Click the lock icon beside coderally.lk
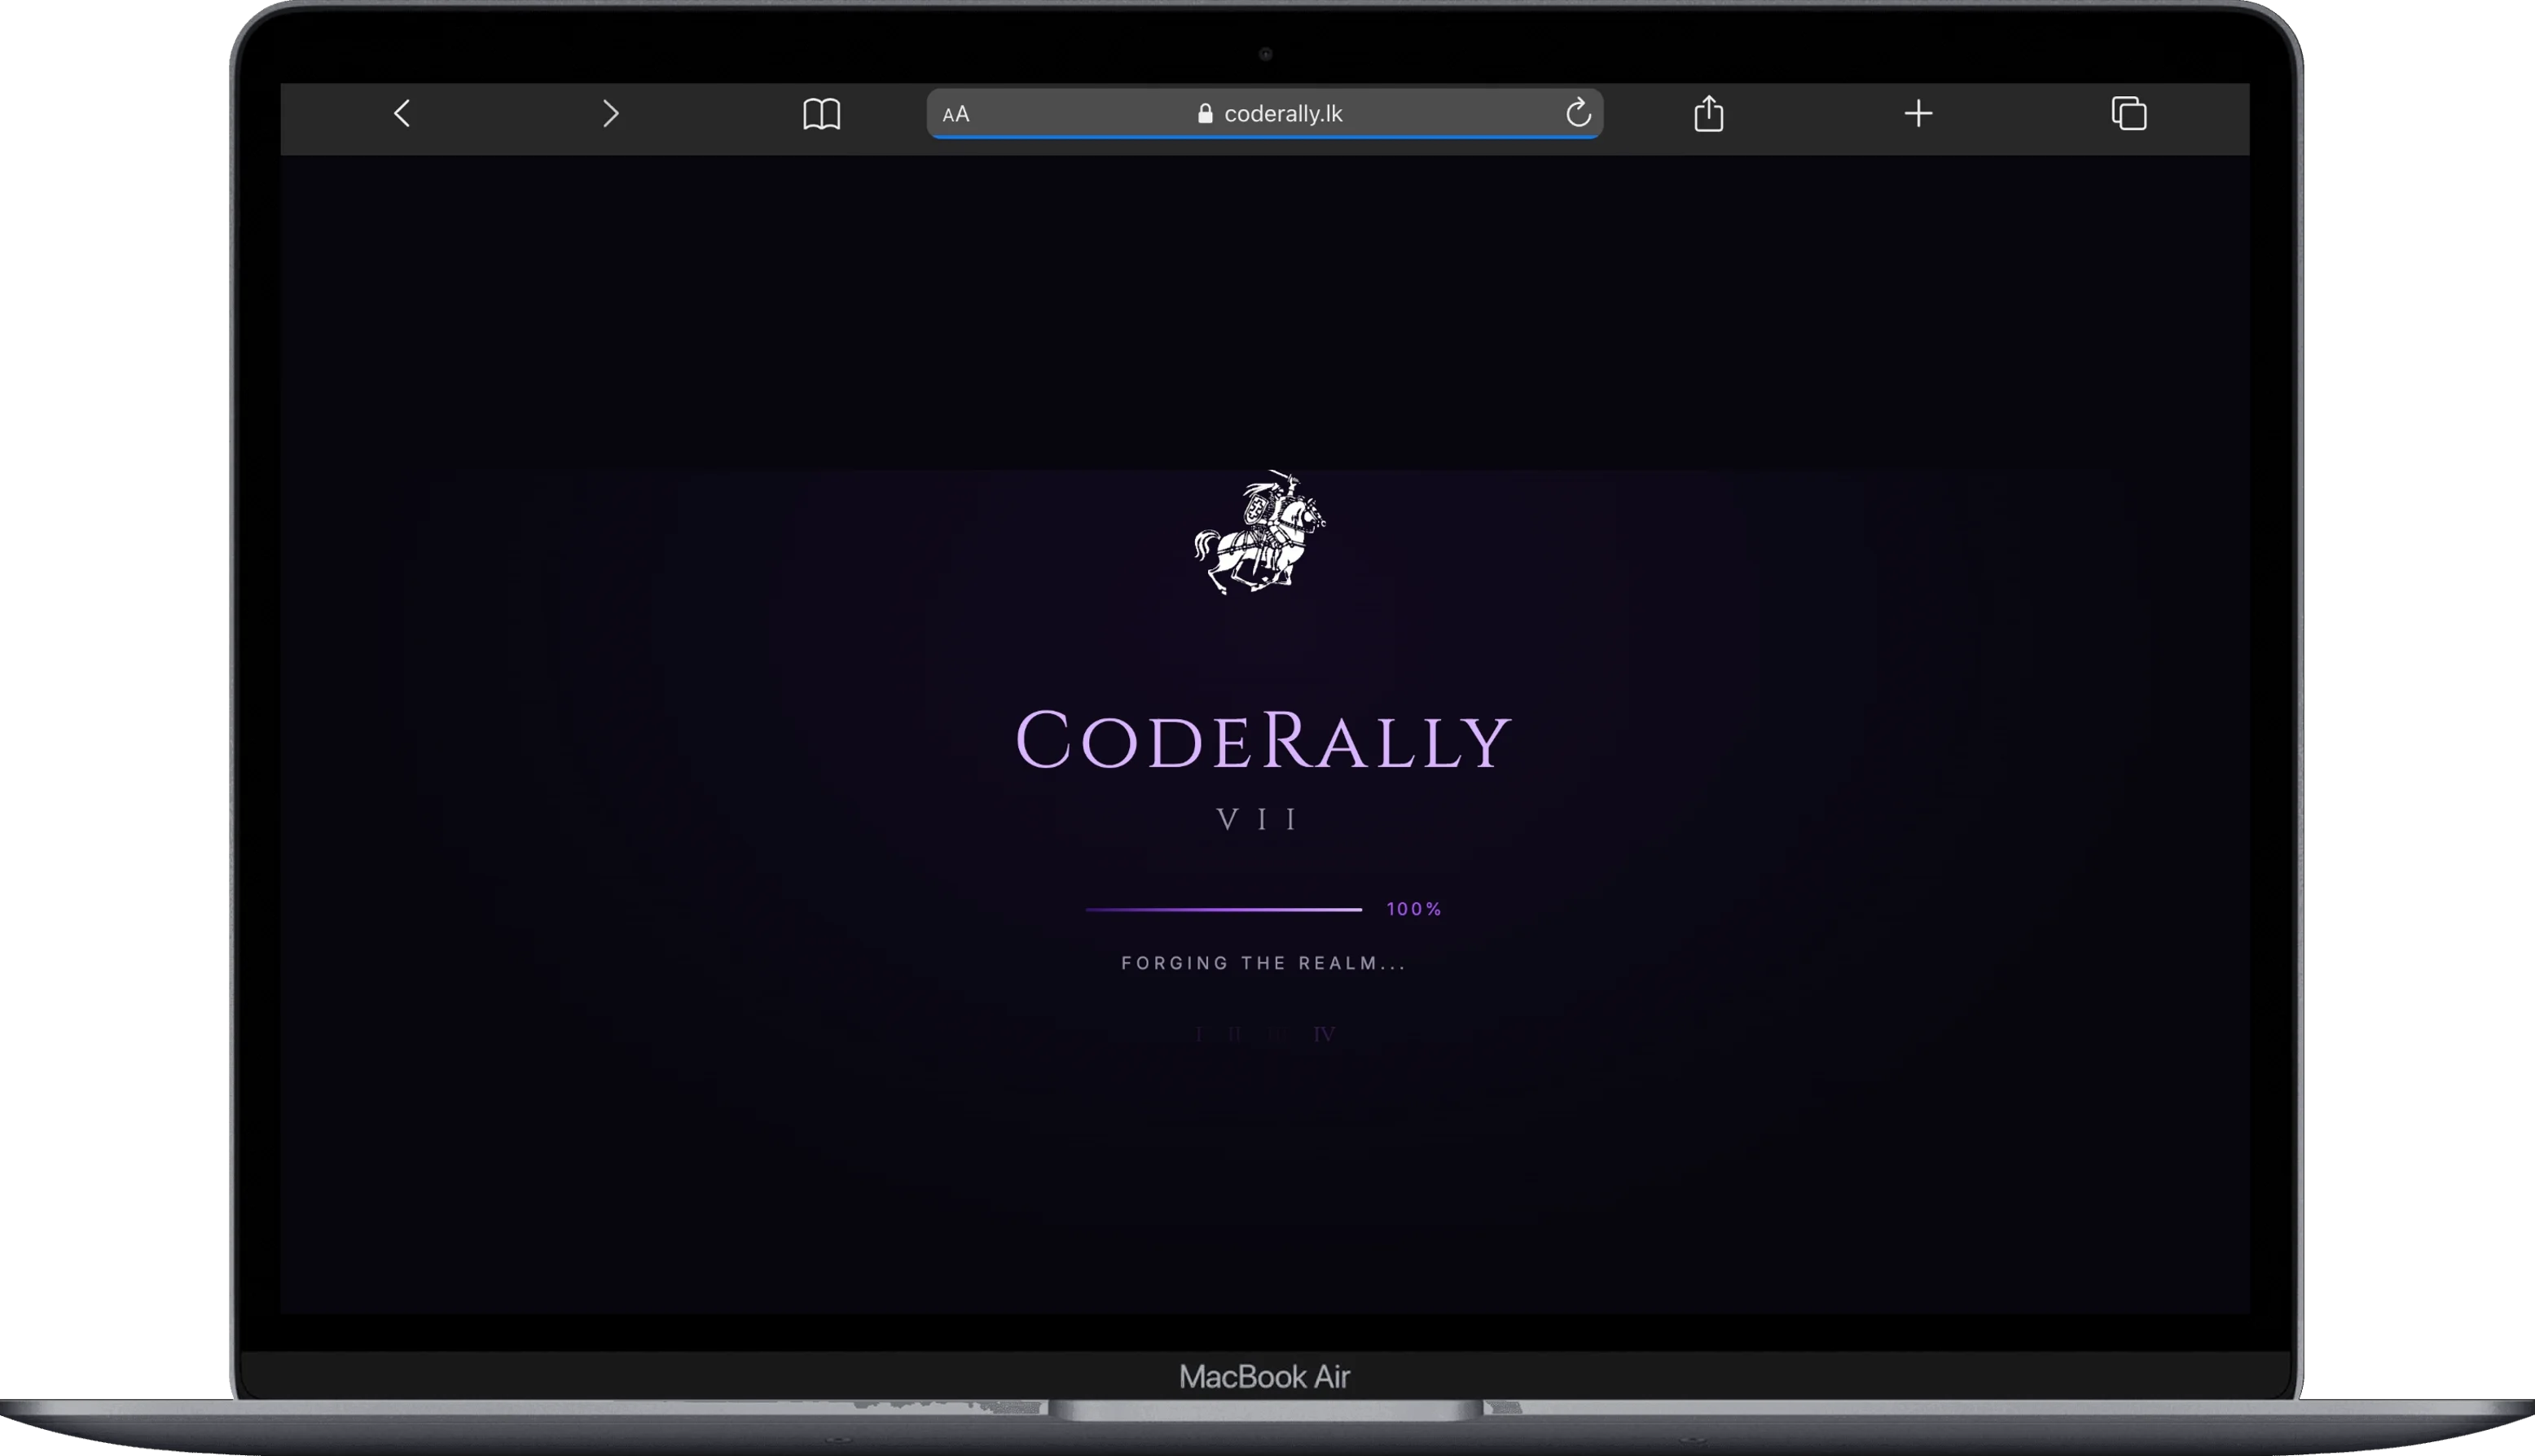Viewport: 2535px width, 1456px height. (1205, 113)
